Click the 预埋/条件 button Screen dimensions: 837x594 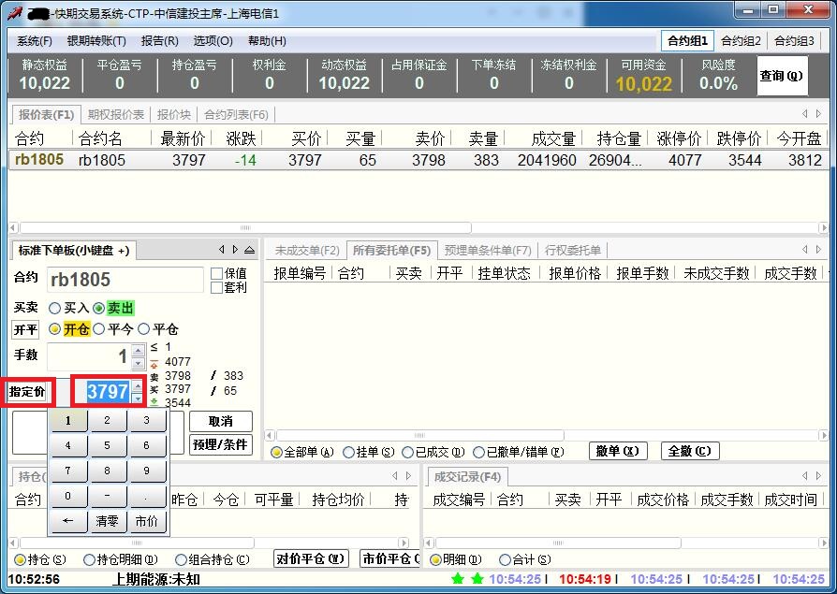tap(220, 444)
